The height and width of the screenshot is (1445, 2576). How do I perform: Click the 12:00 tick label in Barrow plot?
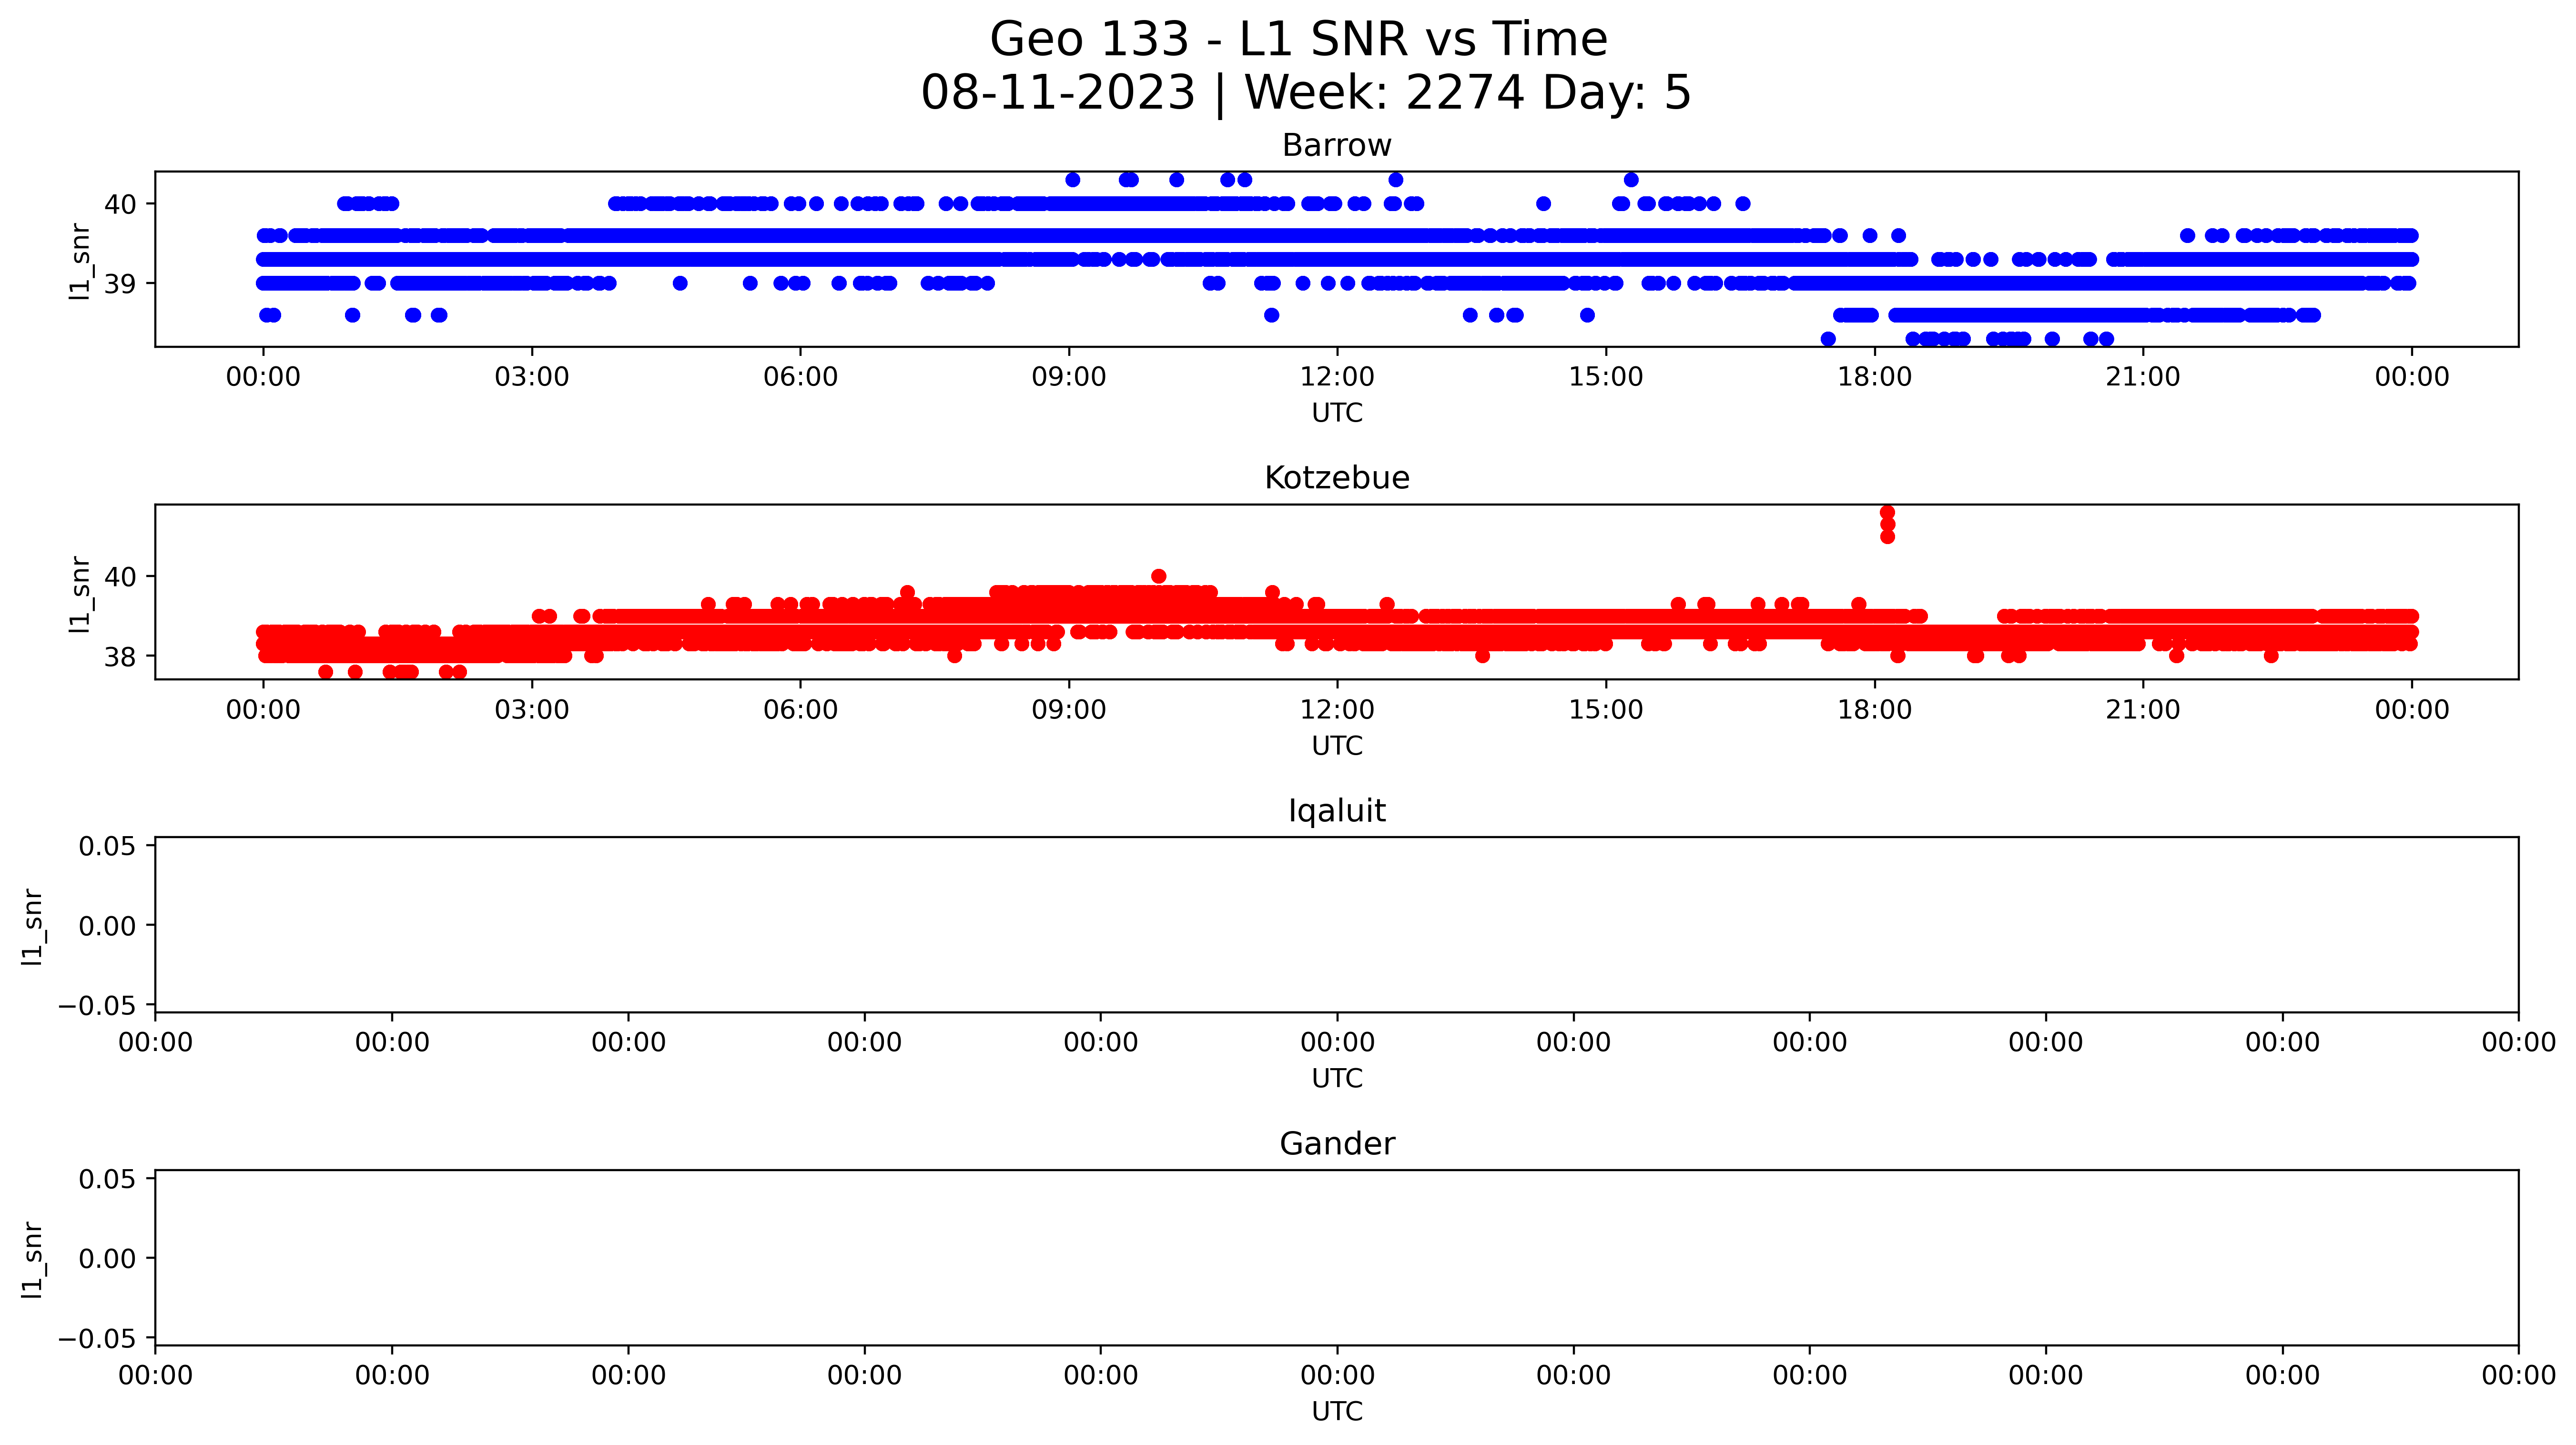pyautogui.click(x=1337, y=377)
